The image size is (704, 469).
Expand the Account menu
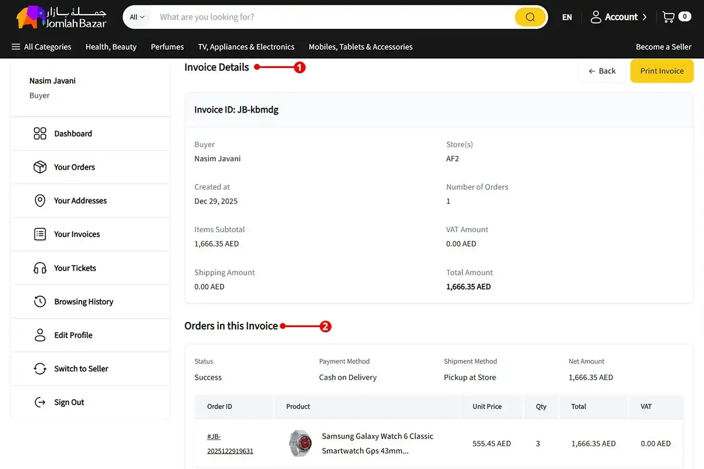(x=618, y=17)
